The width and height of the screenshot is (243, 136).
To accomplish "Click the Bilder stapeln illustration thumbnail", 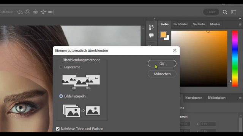I will [x=81, y=110].
